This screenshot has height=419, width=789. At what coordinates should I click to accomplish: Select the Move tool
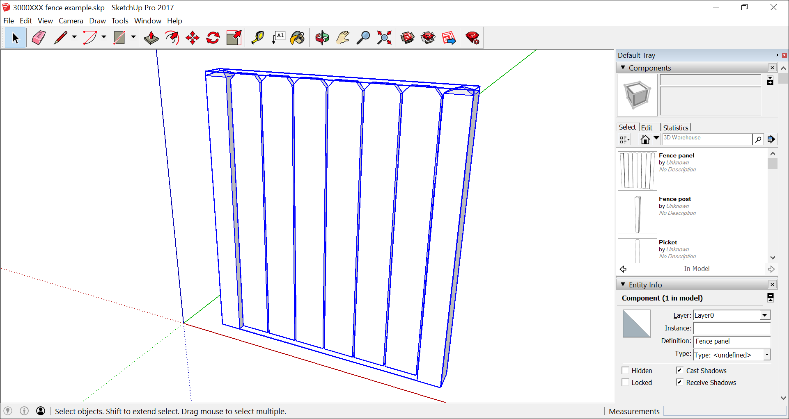pyautogui.click(x=192, y=38)
